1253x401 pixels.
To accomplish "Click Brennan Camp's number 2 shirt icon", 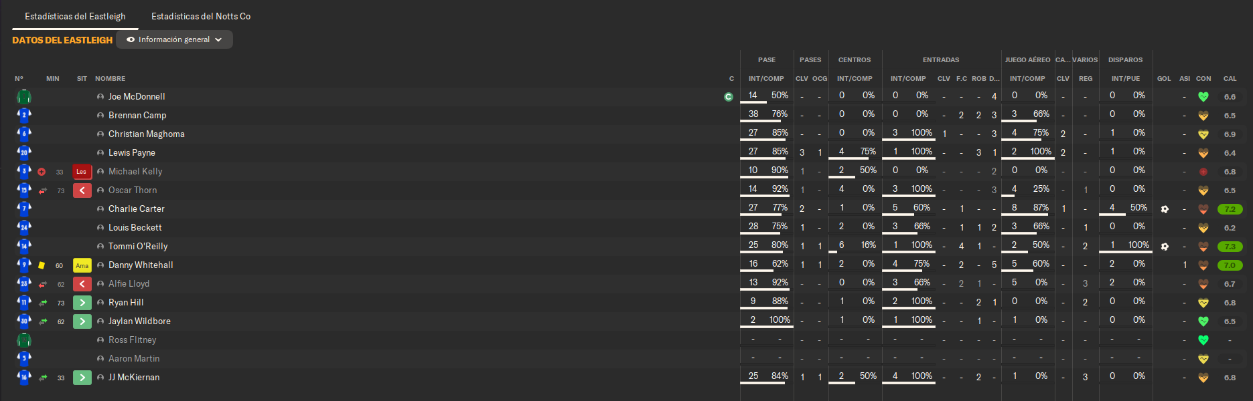I will click(x=24, y=115).
